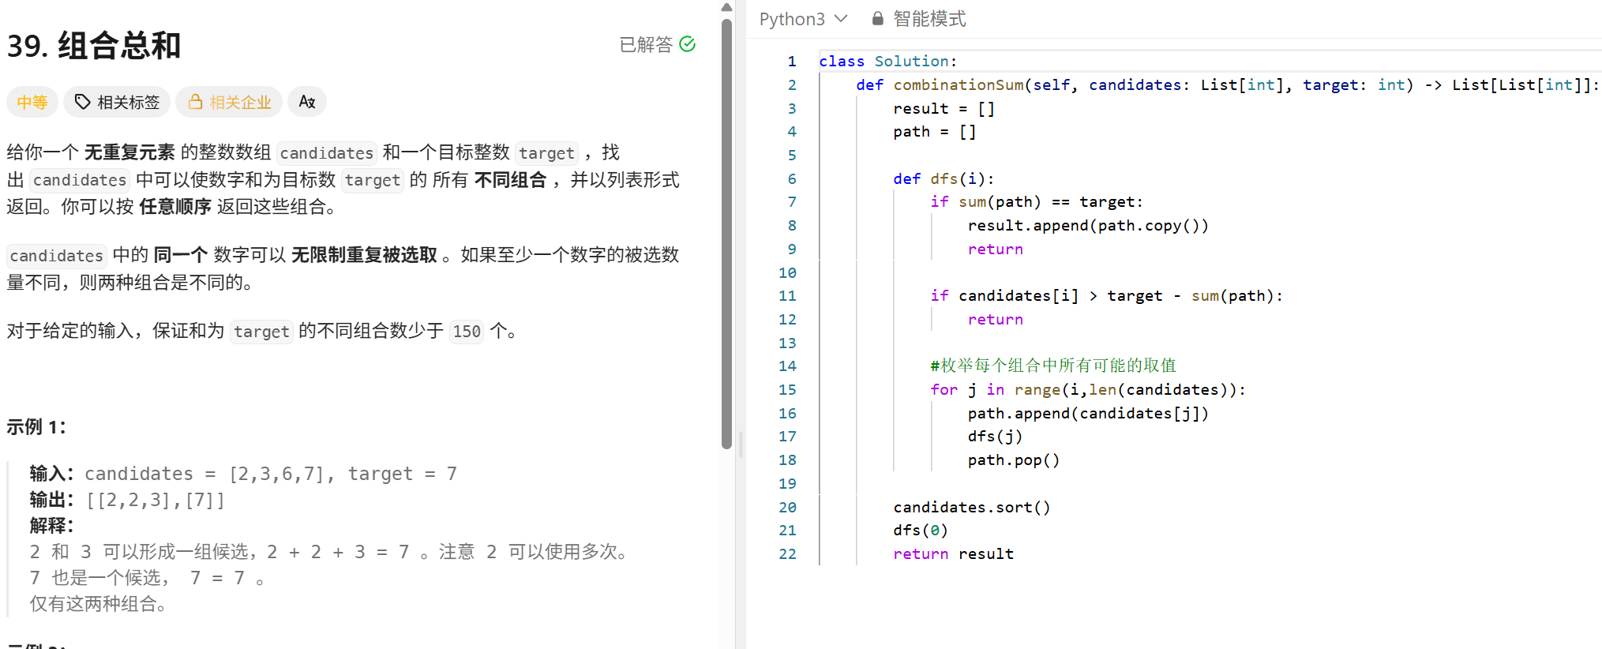Viewport: 1602px width, 649px height.
Task: Click the 无限制重复被选取 bold text
Action: (364, 255)
